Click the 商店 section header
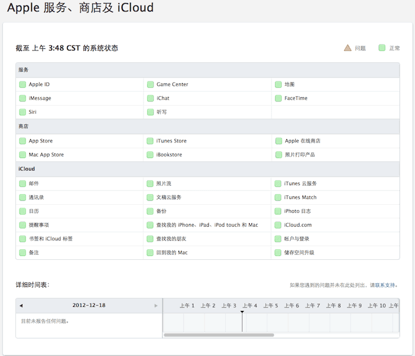 [207, 126]
